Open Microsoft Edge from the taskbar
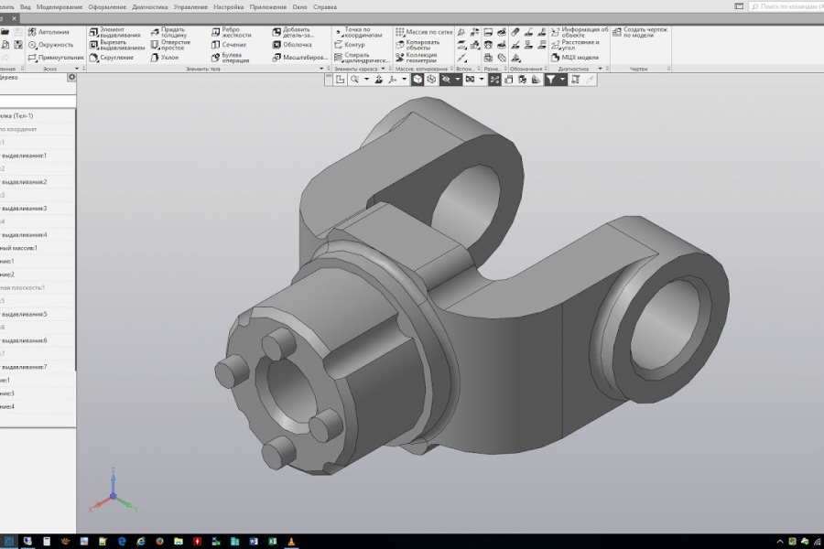 [122, 541]
